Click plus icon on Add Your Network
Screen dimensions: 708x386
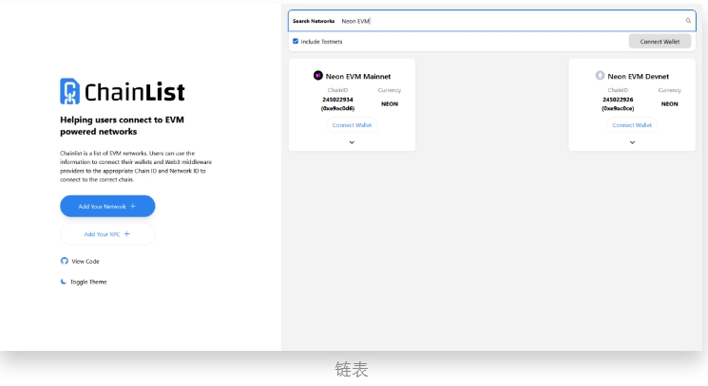(x=133, y=206)
